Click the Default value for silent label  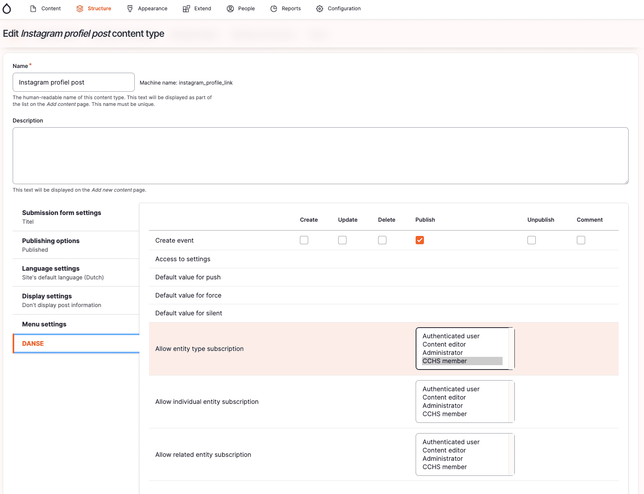189,313
